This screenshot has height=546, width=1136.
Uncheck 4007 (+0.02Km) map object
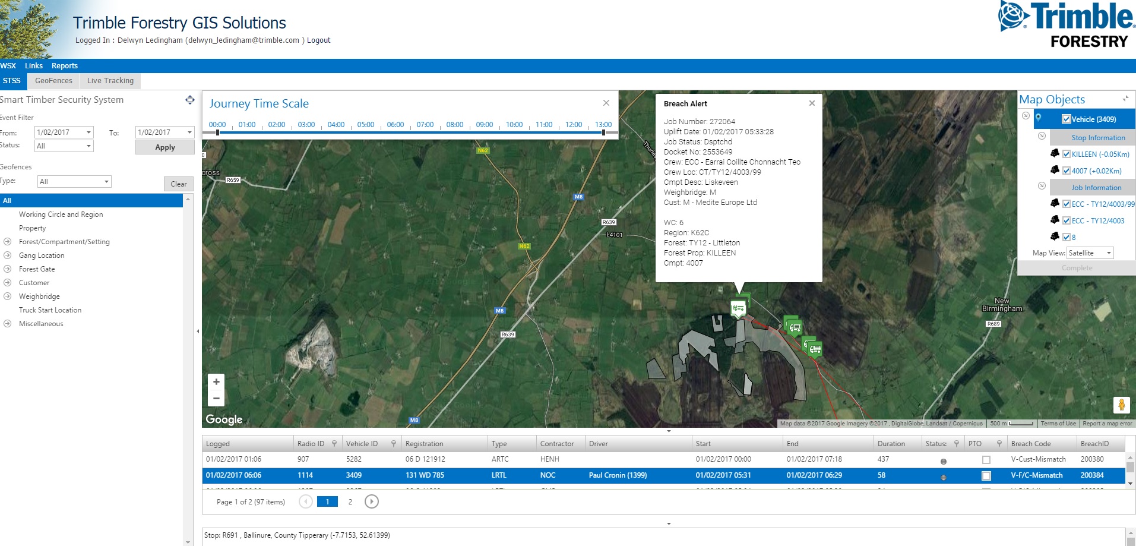(1067, 171)
